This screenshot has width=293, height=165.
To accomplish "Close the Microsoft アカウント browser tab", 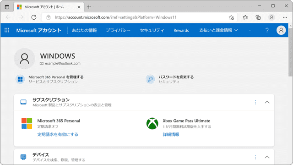I will [x=79, y=7].
